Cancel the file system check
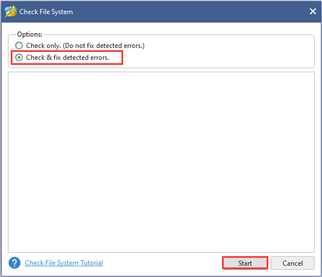The image size is (322, 277). pyautogui.click(x=293, y=263)
